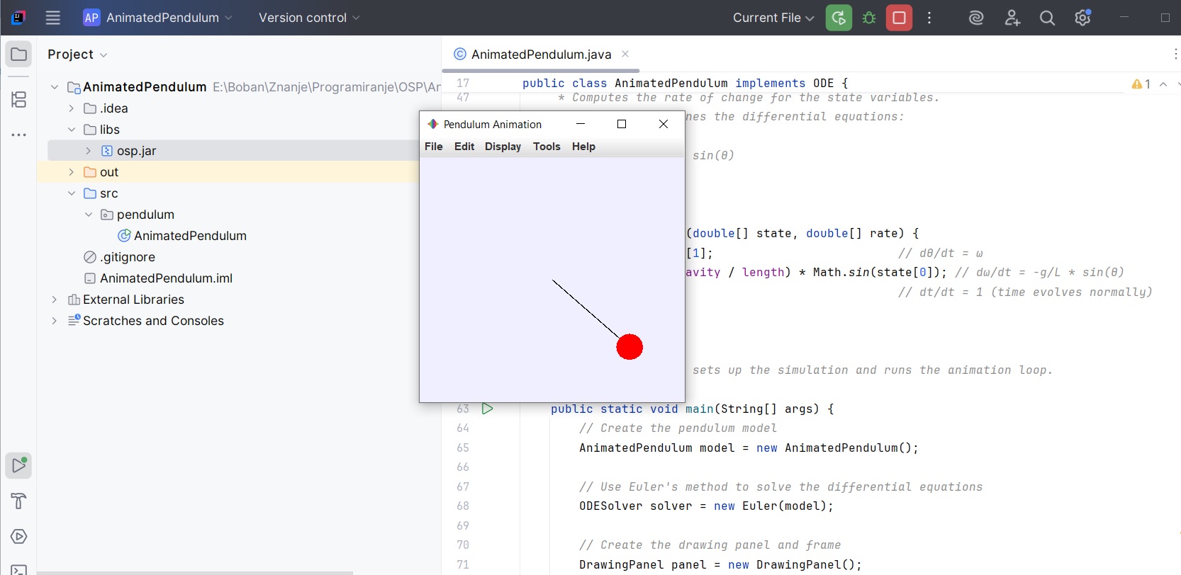Collapse the libs folder

(72, 130)
